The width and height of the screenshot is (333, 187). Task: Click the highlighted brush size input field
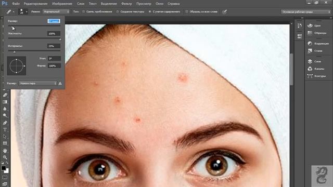point(54,21)
